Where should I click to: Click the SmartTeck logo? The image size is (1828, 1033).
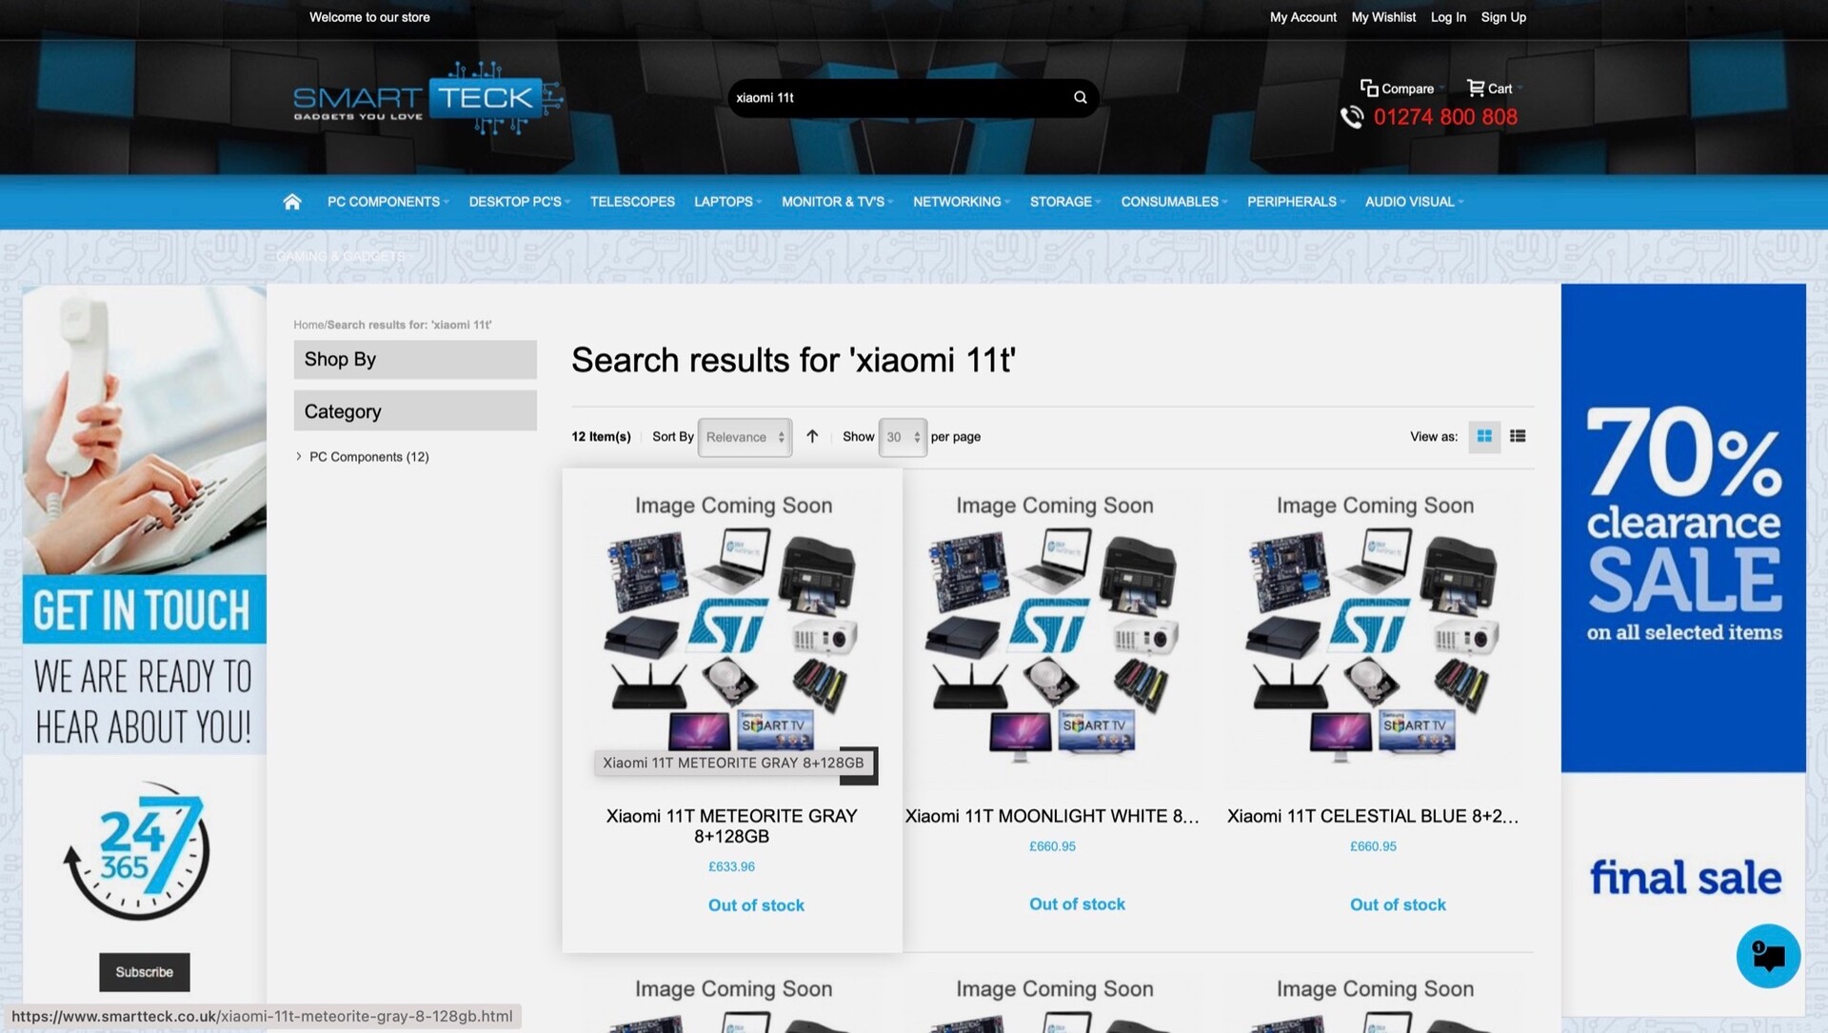[x=427, y=99]
